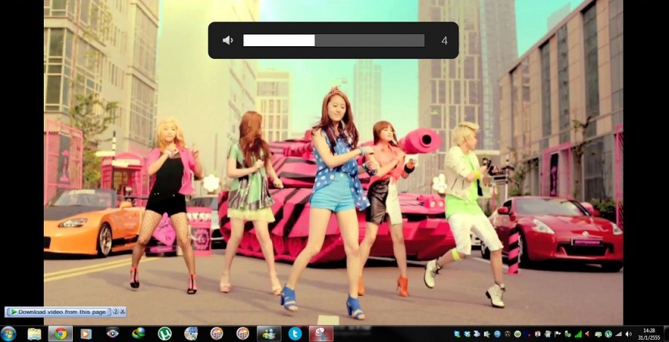Launch Windows Media Player from the taskbar

coord(85,334)
